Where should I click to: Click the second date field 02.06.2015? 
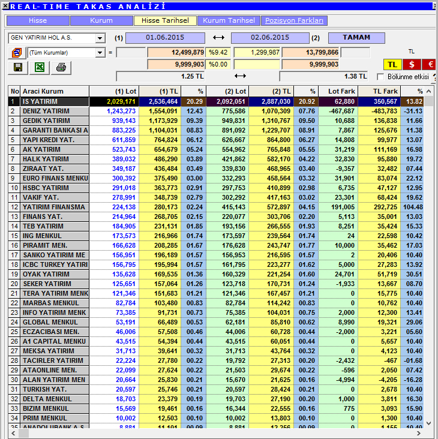(270, 38)
